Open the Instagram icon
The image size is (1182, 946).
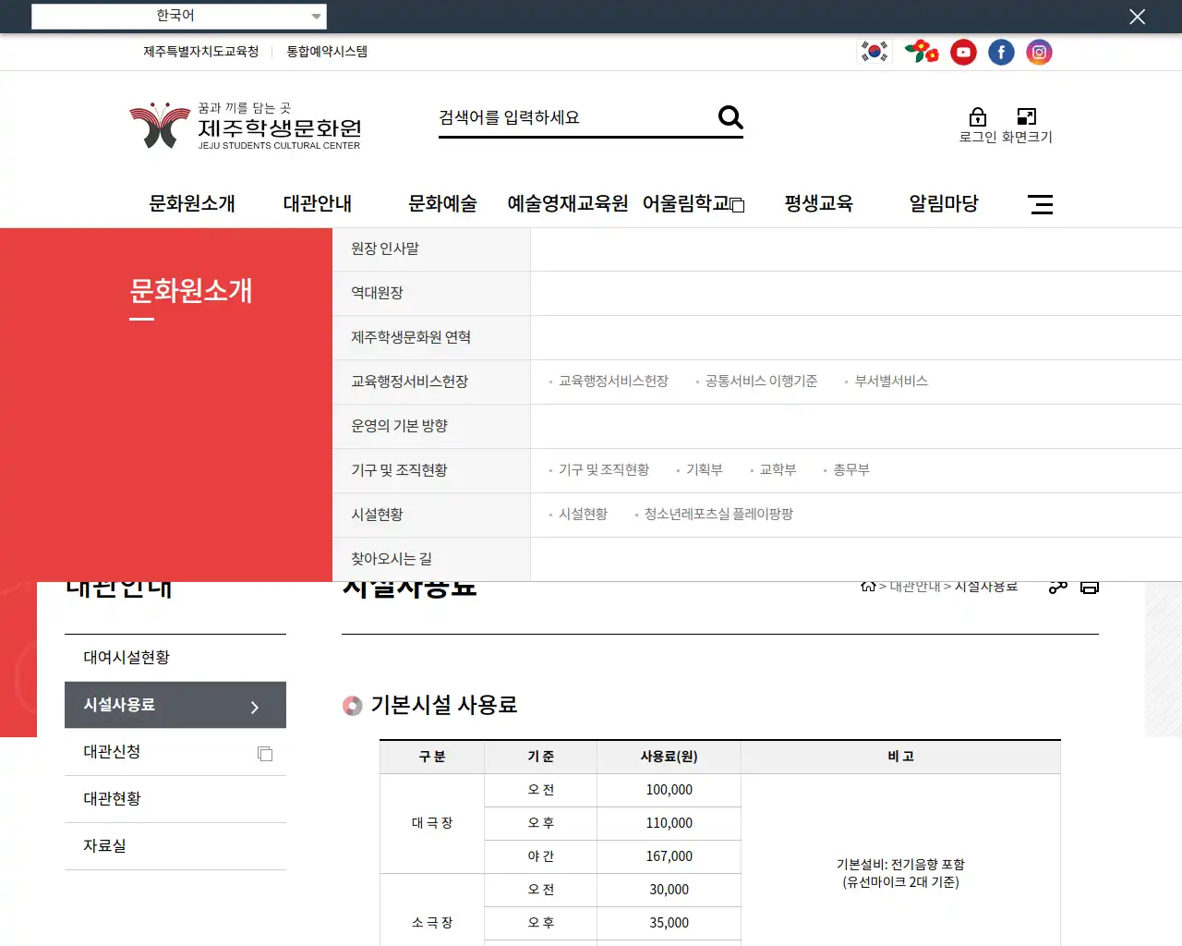[1039, 53]
